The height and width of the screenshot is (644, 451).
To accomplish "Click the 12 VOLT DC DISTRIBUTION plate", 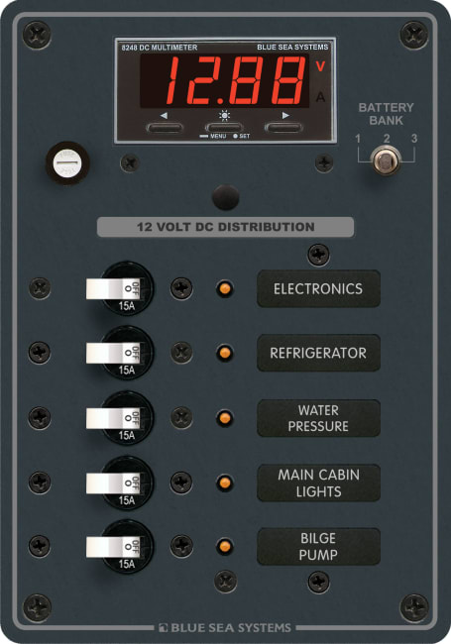I will 225,227.
